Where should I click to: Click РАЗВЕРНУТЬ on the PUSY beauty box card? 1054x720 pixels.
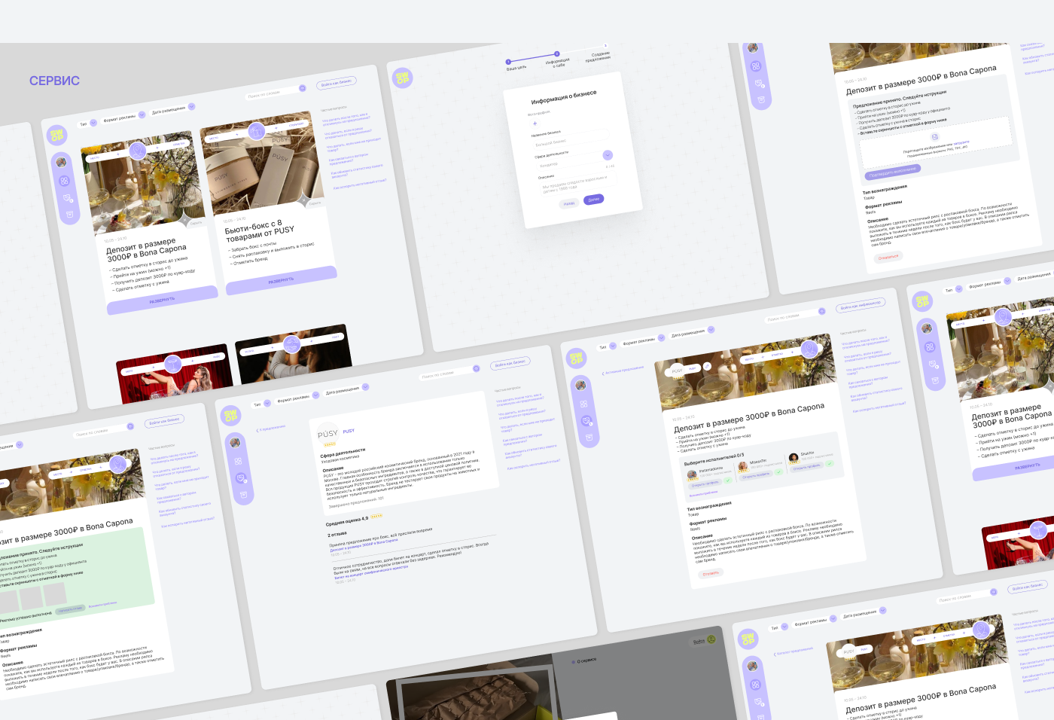(281, 281)
